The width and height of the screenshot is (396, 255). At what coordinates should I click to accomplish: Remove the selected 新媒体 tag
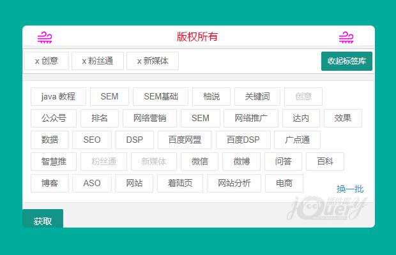point(152,61)
